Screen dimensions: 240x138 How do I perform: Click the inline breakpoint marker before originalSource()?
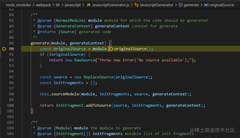[x=111, y=49]
